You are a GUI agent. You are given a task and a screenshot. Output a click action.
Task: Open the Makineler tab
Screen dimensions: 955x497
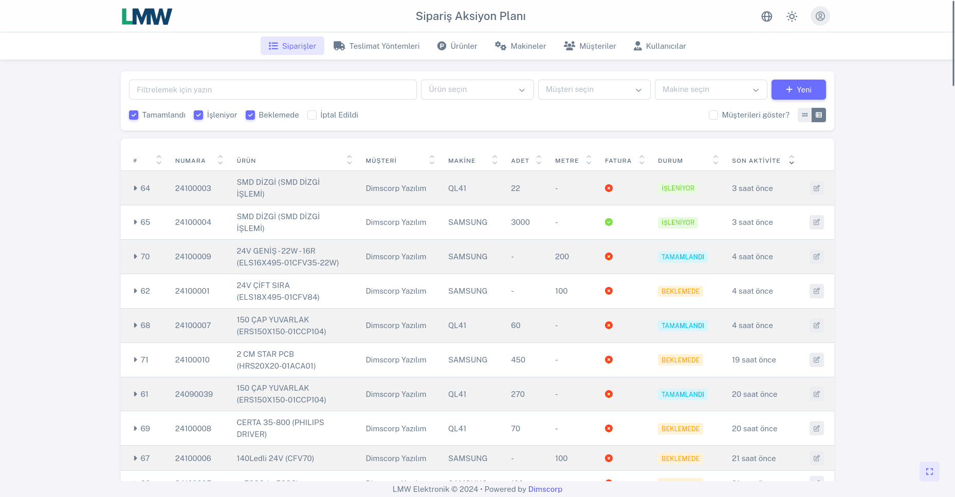coord(520,46)
